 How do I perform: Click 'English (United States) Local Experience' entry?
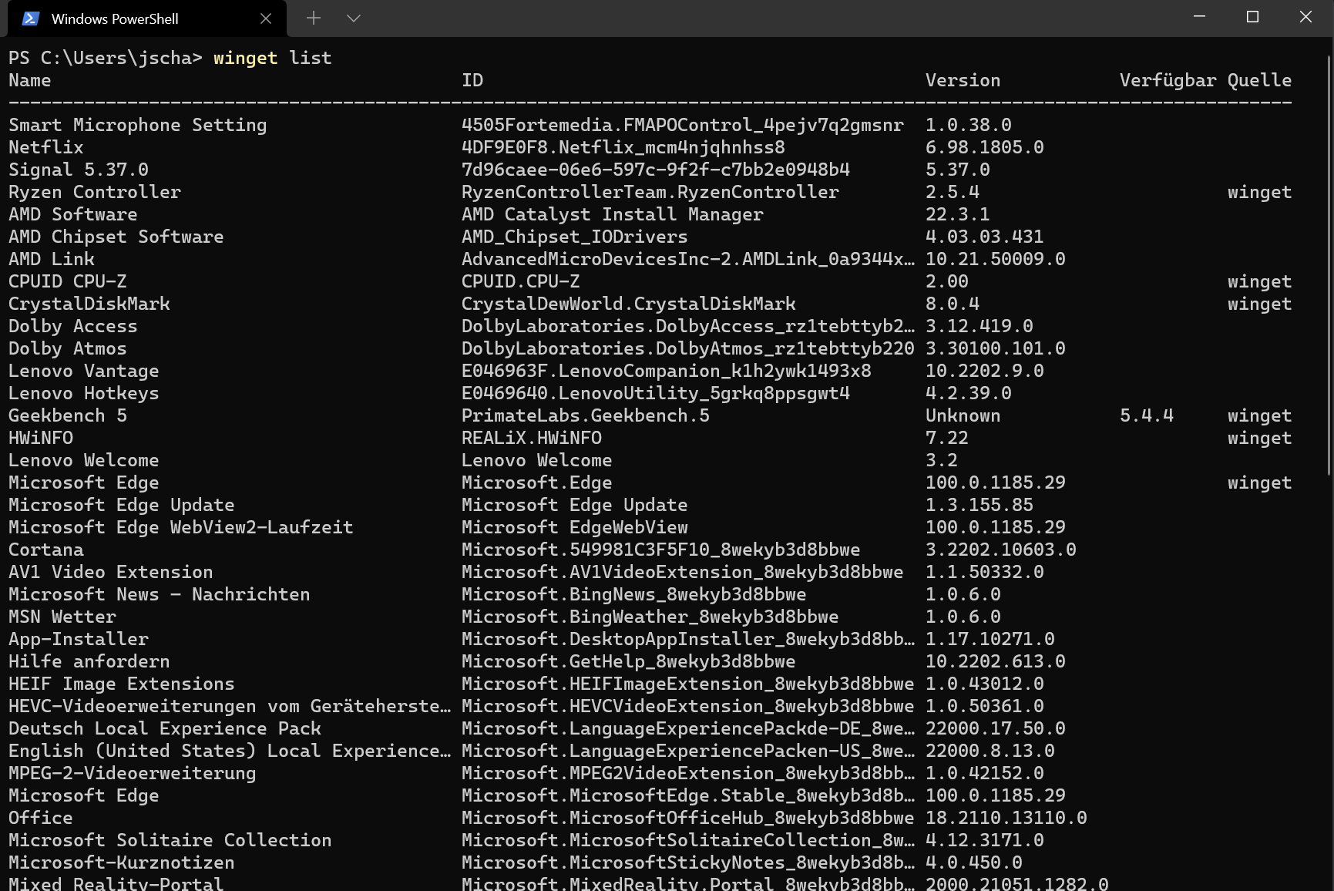click(230, 751)
